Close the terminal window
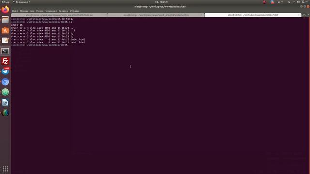This screenshot has height=174, width=310. click(308, 6)
